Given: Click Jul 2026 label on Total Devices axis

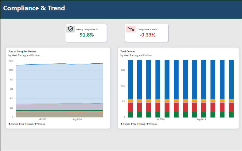Looking at the screenshot, I should (160, 119).
